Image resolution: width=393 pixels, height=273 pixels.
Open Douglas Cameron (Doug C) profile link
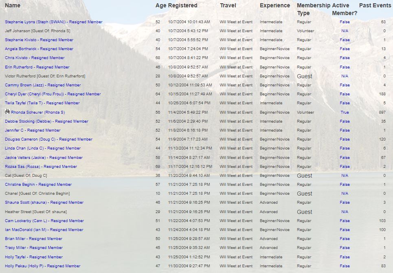[48, 139]
